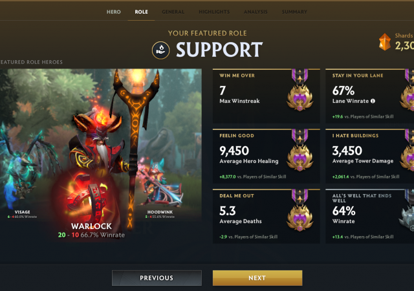Screen dimensions: 414x291
Task: Open the Highlights tab
Action: [x=214, y=12]
